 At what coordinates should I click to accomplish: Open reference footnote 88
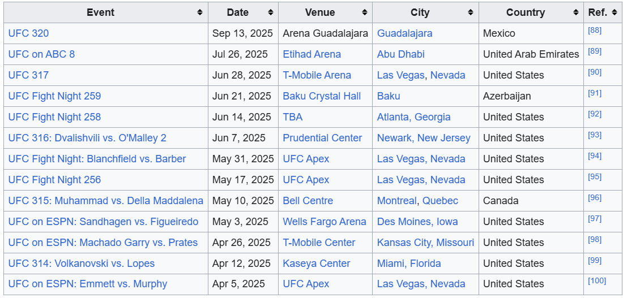[595, 31]
